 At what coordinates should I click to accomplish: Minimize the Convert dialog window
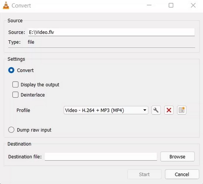(x=149, y=5)
